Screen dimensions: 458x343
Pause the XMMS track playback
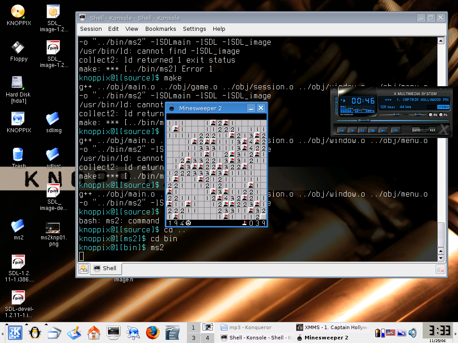pyautogui.click(x=362, y=130)
